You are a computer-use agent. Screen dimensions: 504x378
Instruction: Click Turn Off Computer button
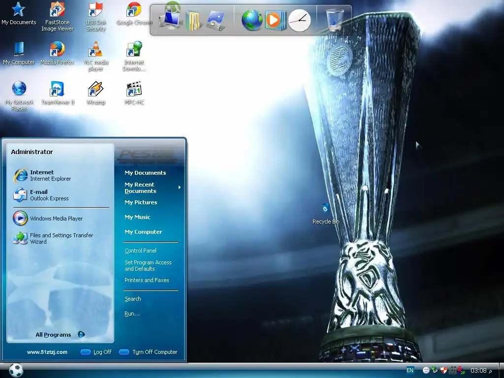pyautogui.click(x=148, y=352)
